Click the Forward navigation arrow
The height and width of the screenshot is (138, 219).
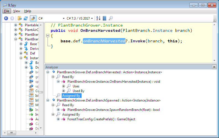[x=12, y=18]
